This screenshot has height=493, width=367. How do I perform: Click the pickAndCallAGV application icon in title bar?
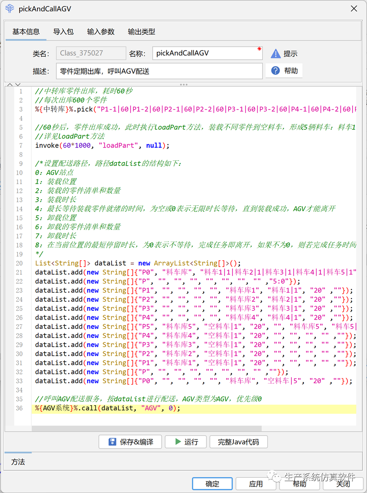[x=9, y=8]
